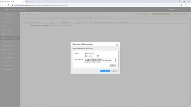191x107 pixels.
Task: Click the browser address bar
Action: point(96,5)
